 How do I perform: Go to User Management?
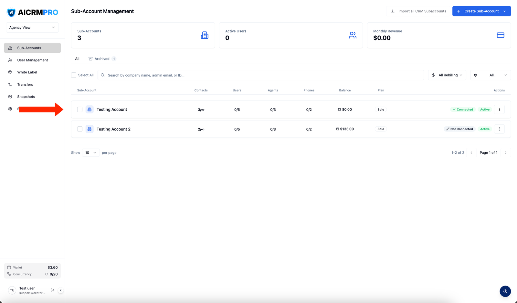pos(32,60)
